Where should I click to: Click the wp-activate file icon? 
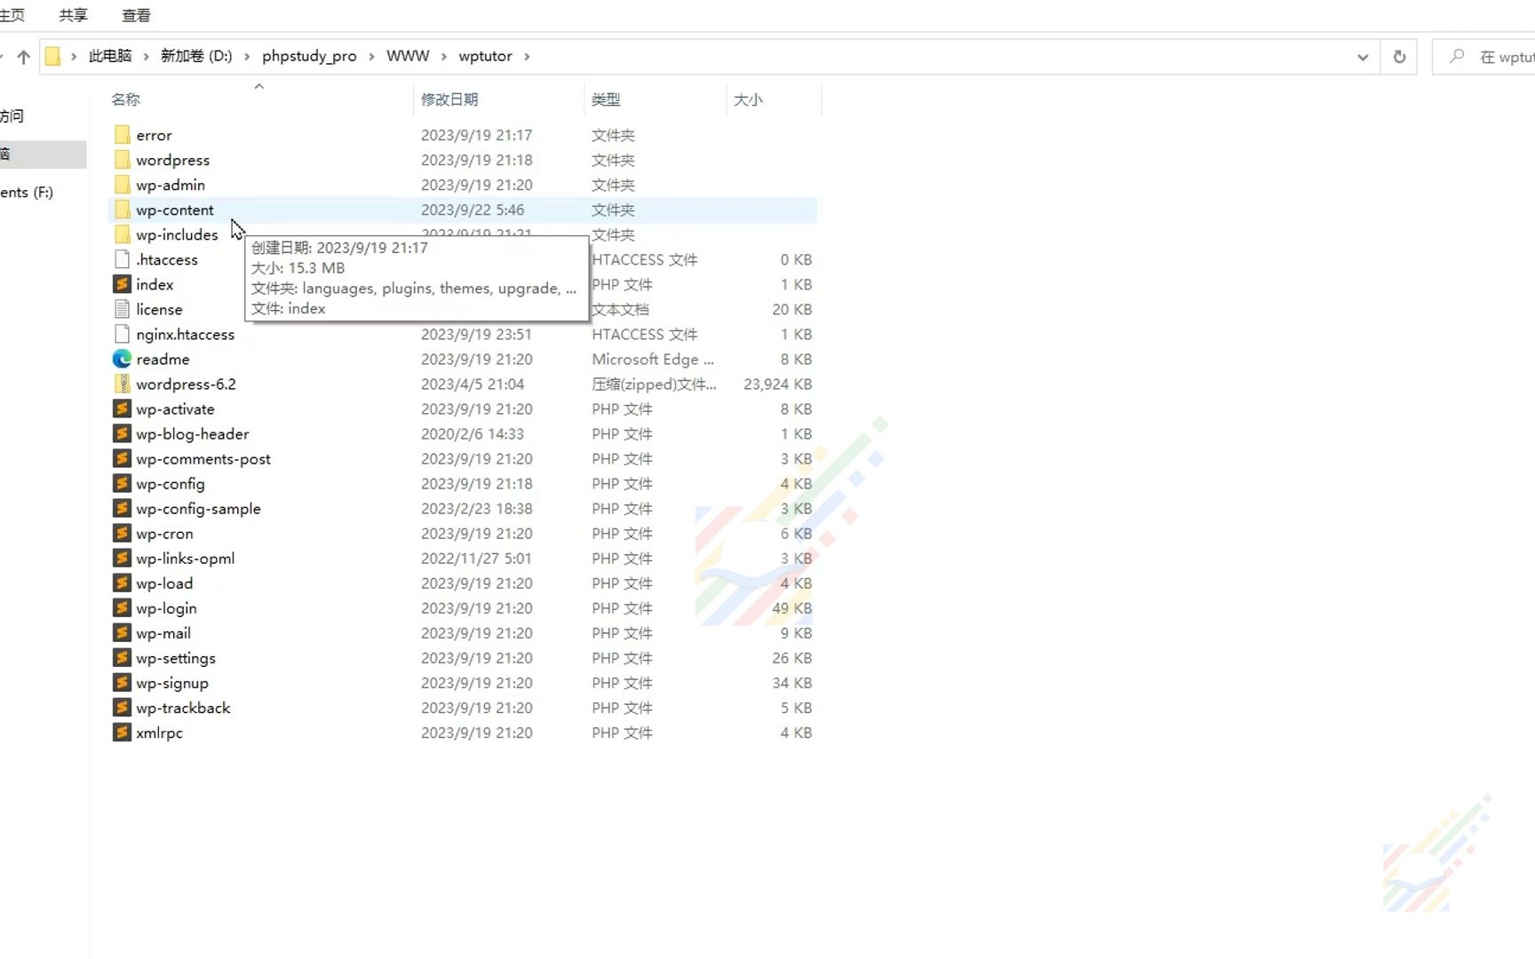[x=123, y=408]
